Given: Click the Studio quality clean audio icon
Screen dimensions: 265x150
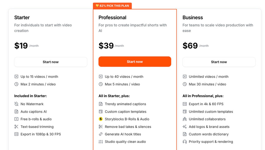Looking at the screenshot, I should [x=101, y=142].
